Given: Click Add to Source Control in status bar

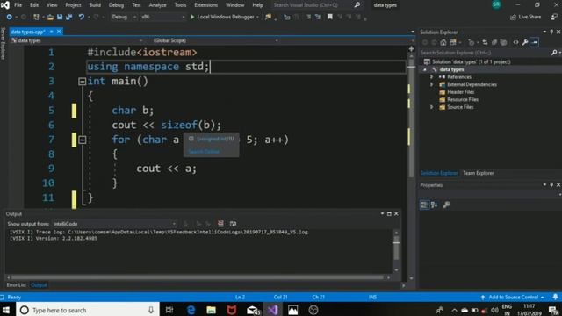Looking at the screenshot, I should tap(513, 297).
